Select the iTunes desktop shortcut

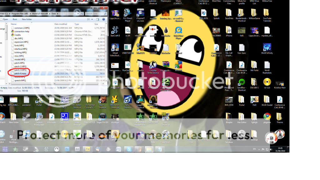[26, 136]
